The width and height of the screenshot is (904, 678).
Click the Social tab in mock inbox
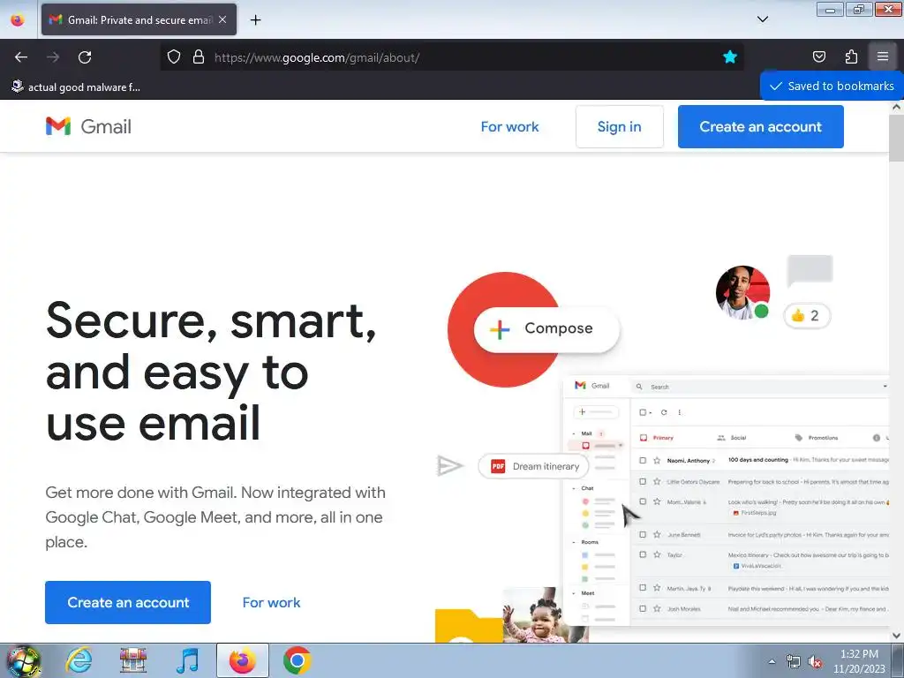tap(732, 438)
